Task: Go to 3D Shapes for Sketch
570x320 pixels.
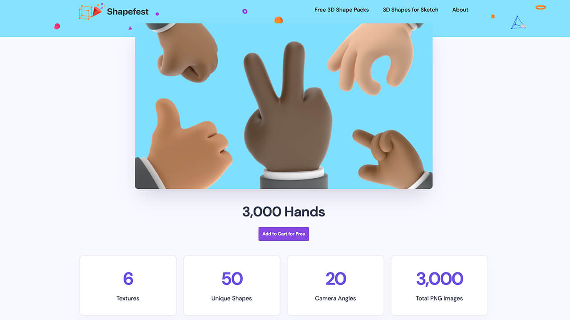Action: coord(411,10)
